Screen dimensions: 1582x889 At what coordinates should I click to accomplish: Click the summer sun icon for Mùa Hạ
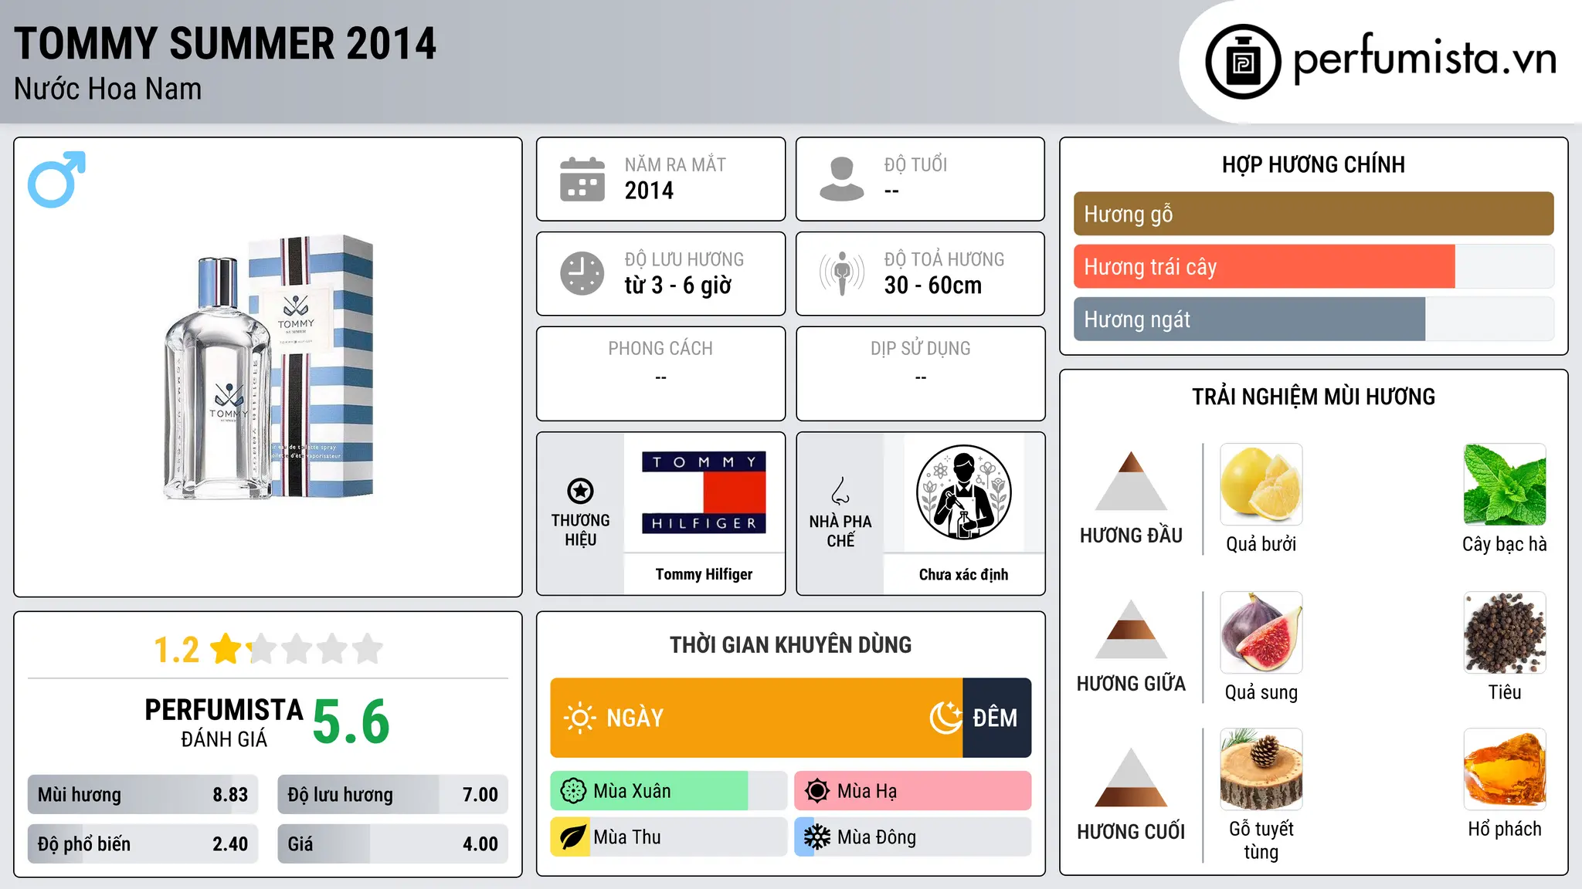coord(817,791)
